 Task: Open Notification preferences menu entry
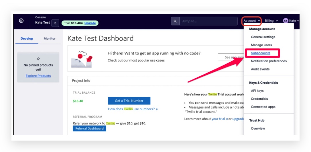click(269, 61)
